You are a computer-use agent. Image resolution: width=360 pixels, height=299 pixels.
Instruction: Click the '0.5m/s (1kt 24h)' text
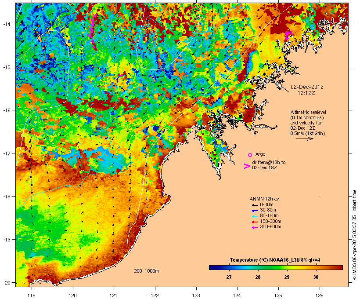308,133
